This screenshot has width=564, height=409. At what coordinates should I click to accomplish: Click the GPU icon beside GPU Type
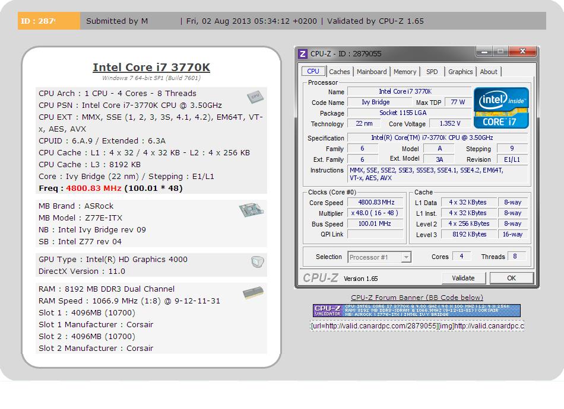tap(258, 261)
